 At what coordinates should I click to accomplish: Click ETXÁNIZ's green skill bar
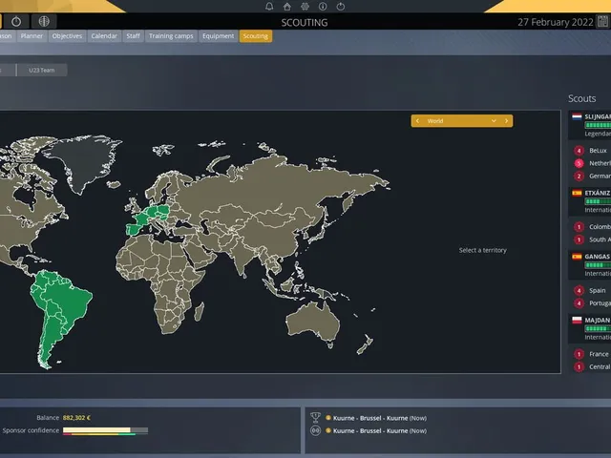598,201
